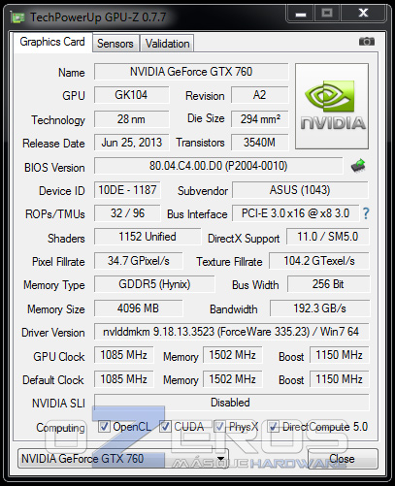395x486 pixels.
Task: Click GPU Clock row Boost 1150 MHz
Action: pyautogui.click(x=340, y=355)
